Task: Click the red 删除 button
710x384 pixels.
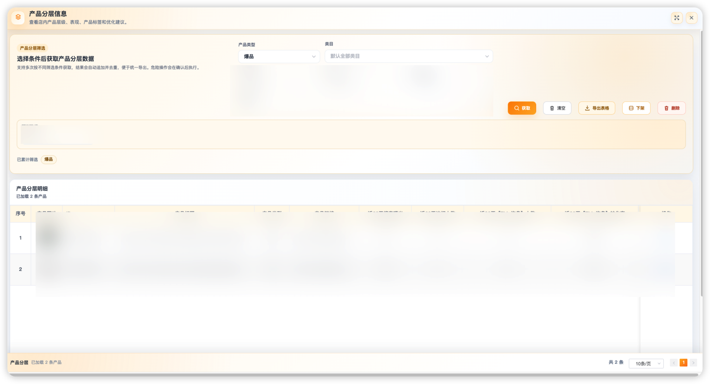Action: (672, 108)
